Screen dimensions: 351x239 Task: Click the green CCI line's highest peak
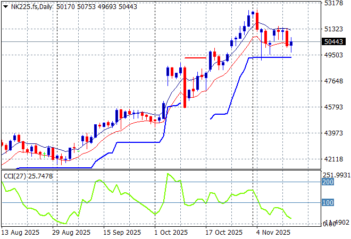click(169, 174)
